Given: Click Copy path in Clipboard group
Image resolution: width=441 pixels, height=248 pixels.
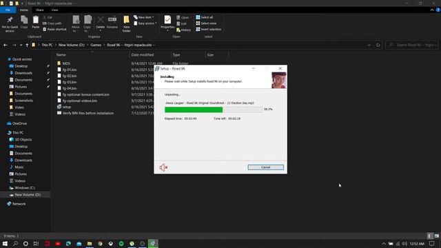Looking at the screenshot, I should [52, 23].
